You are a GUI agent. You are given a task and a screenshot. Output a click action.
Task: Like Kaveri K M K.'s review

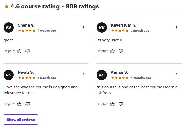click(112, 51)
